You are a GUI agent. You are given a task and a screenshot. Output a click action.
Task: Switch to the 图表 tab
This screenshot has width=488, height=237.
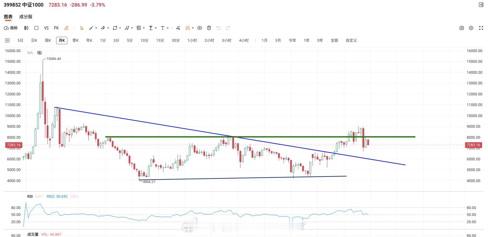point(8,17)
